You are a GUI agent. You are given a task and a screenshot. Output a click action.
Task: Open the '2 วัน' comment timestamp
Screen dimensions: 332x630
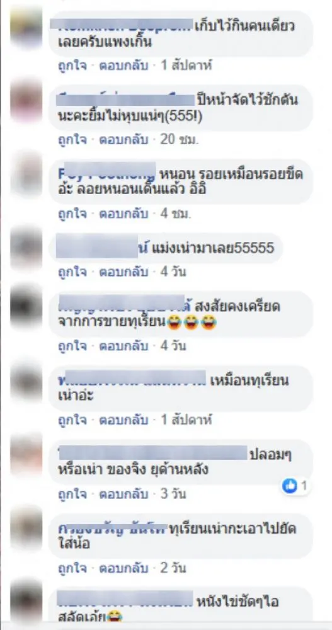pos(173,568)
